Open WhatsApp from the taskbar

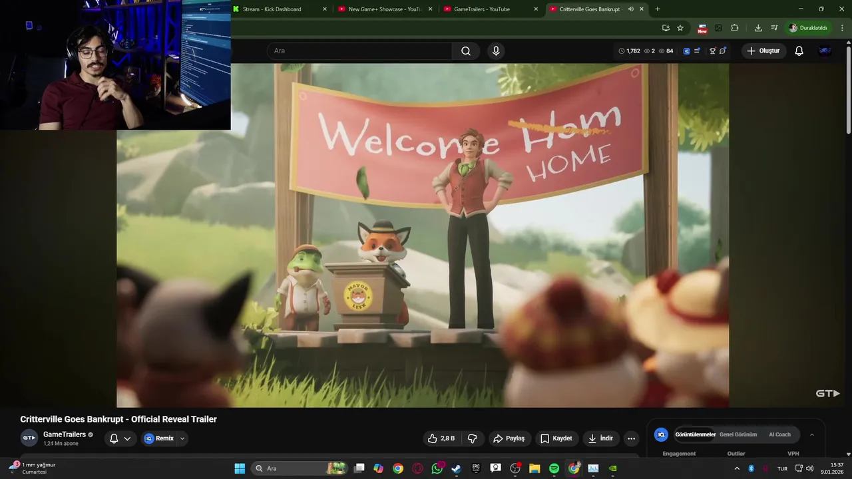tap(437, 468)
